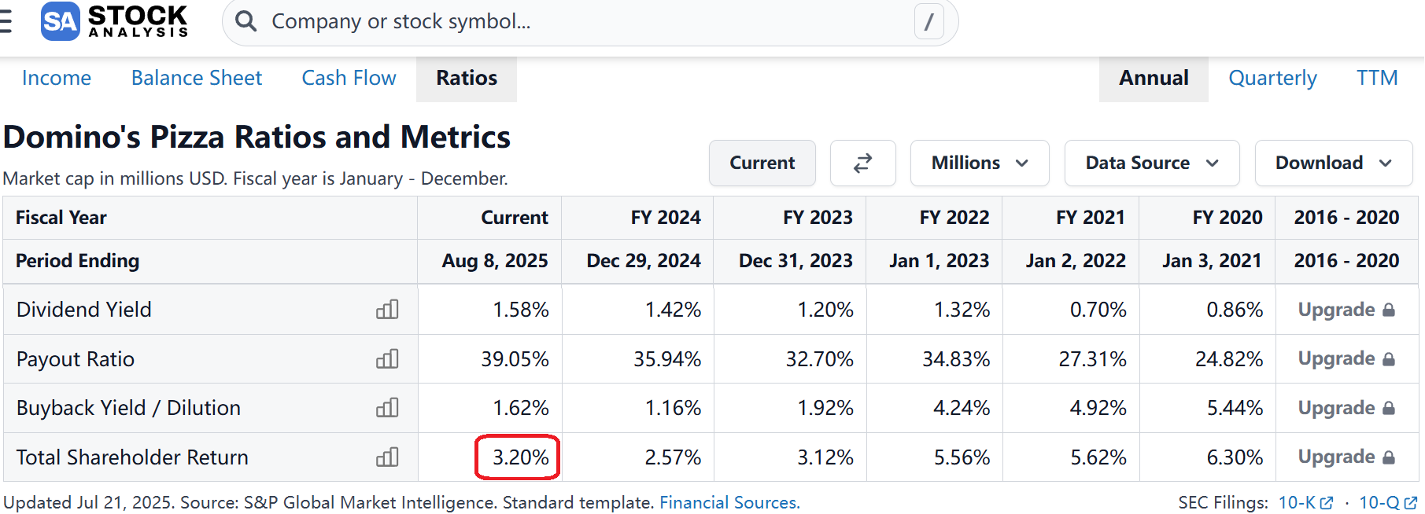The image size is (1425, 514).
Task: Switch to the Cash Flow tab
Action: click(349, 78)
